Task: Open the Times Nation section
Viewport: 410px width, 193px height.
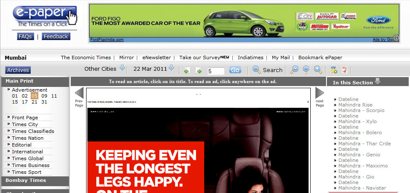Action: coord(27,138)
